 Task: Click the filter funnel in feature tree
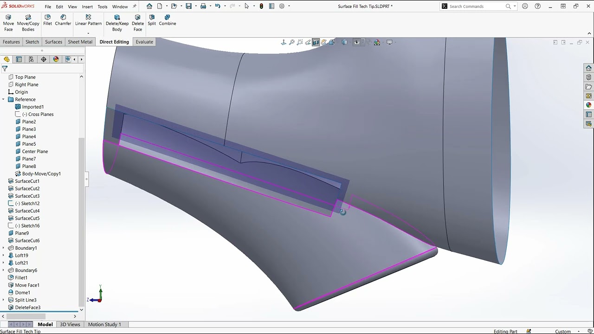point(5,68)
